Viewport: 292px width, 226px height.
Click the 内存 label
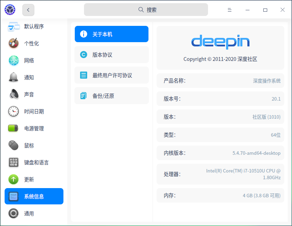tap(170, 196)
